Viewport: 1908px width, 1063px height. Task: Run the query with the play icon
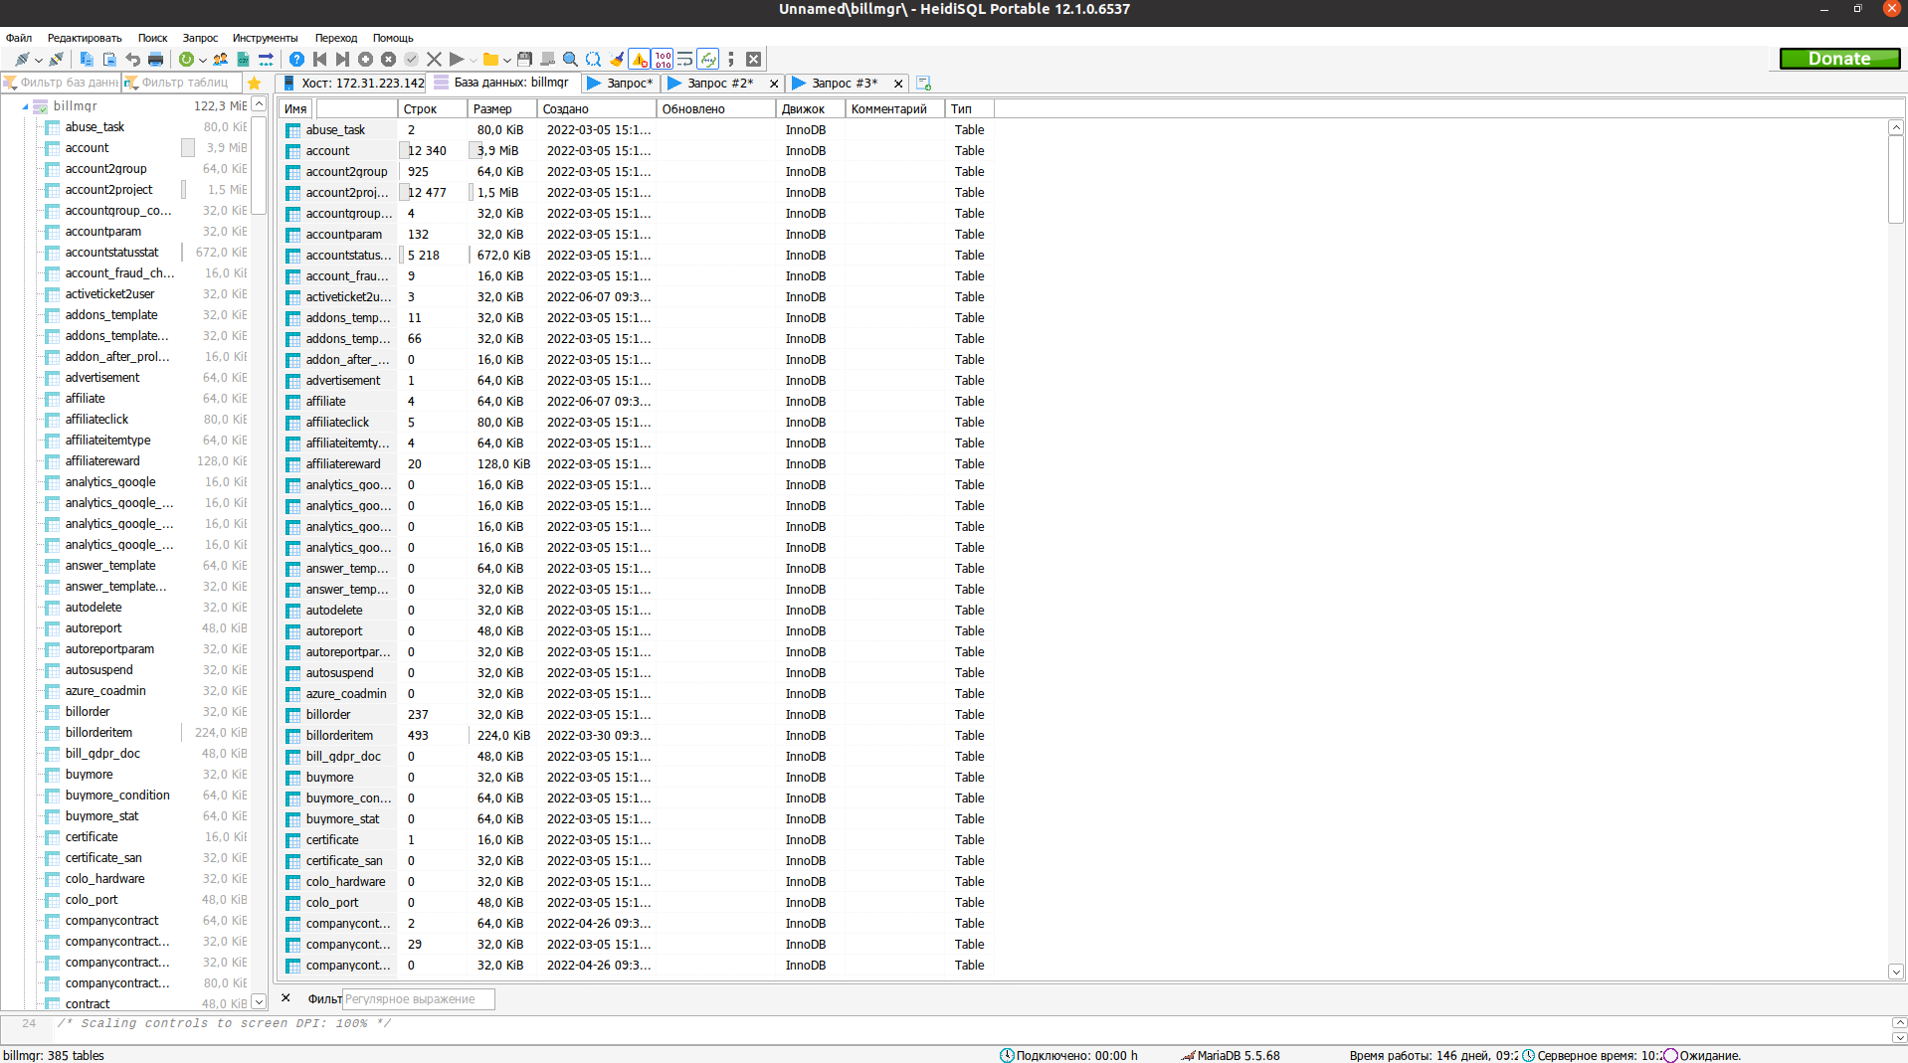457,60
